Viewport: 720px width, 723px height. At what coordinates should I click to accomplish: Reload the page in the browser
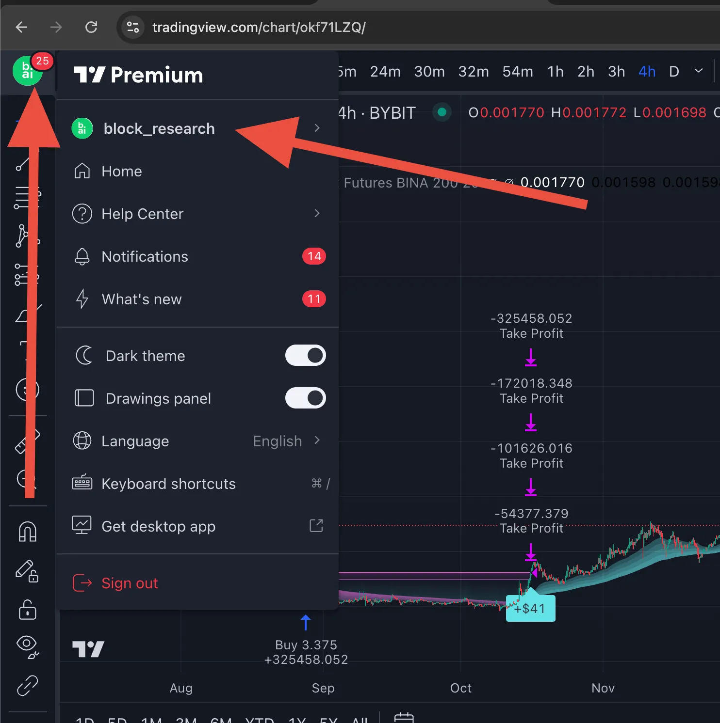click(91, 27)
